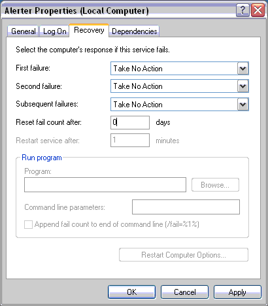The height and width of the screenshot is (306, 268).
Task: Click the Cancel button
Action: pyautogui.click(x=185, y=292)
